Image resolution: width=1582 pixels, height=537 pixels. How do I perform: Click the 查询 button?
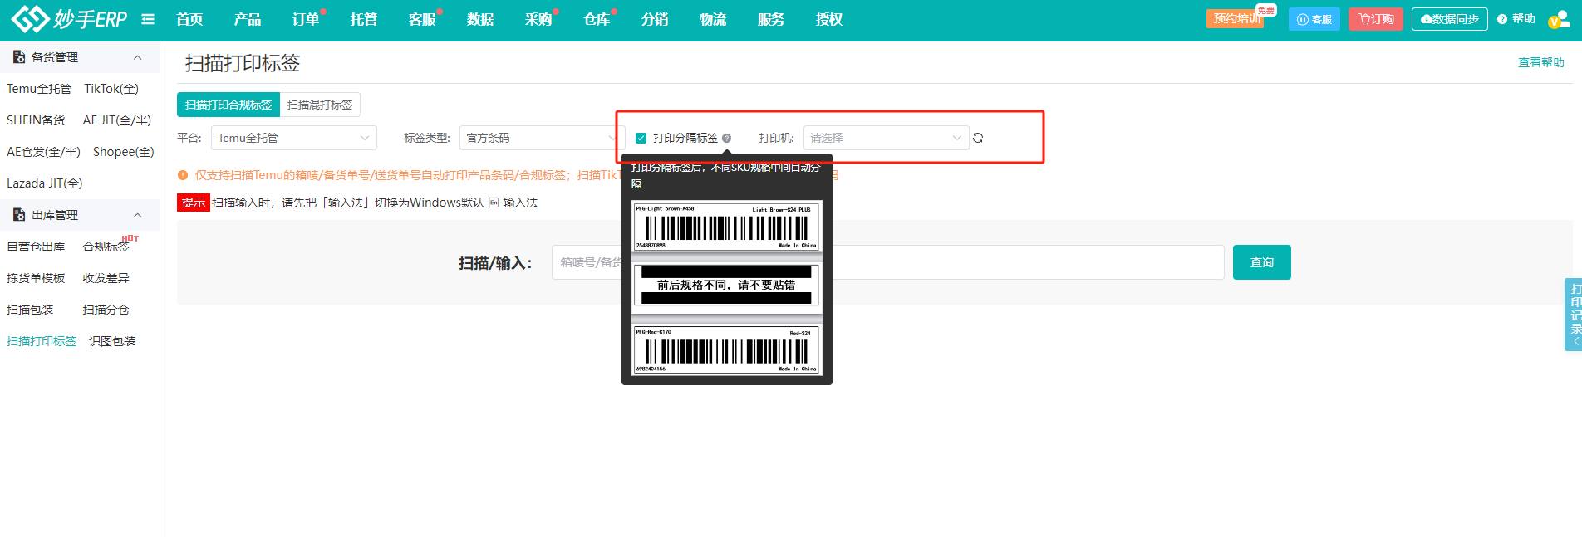point(1262,262)
